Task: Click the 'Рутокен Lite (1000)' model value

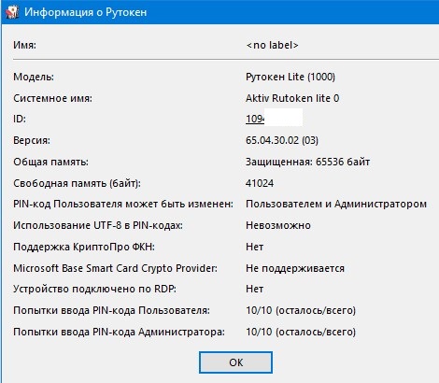Action: tap(290, 77)
